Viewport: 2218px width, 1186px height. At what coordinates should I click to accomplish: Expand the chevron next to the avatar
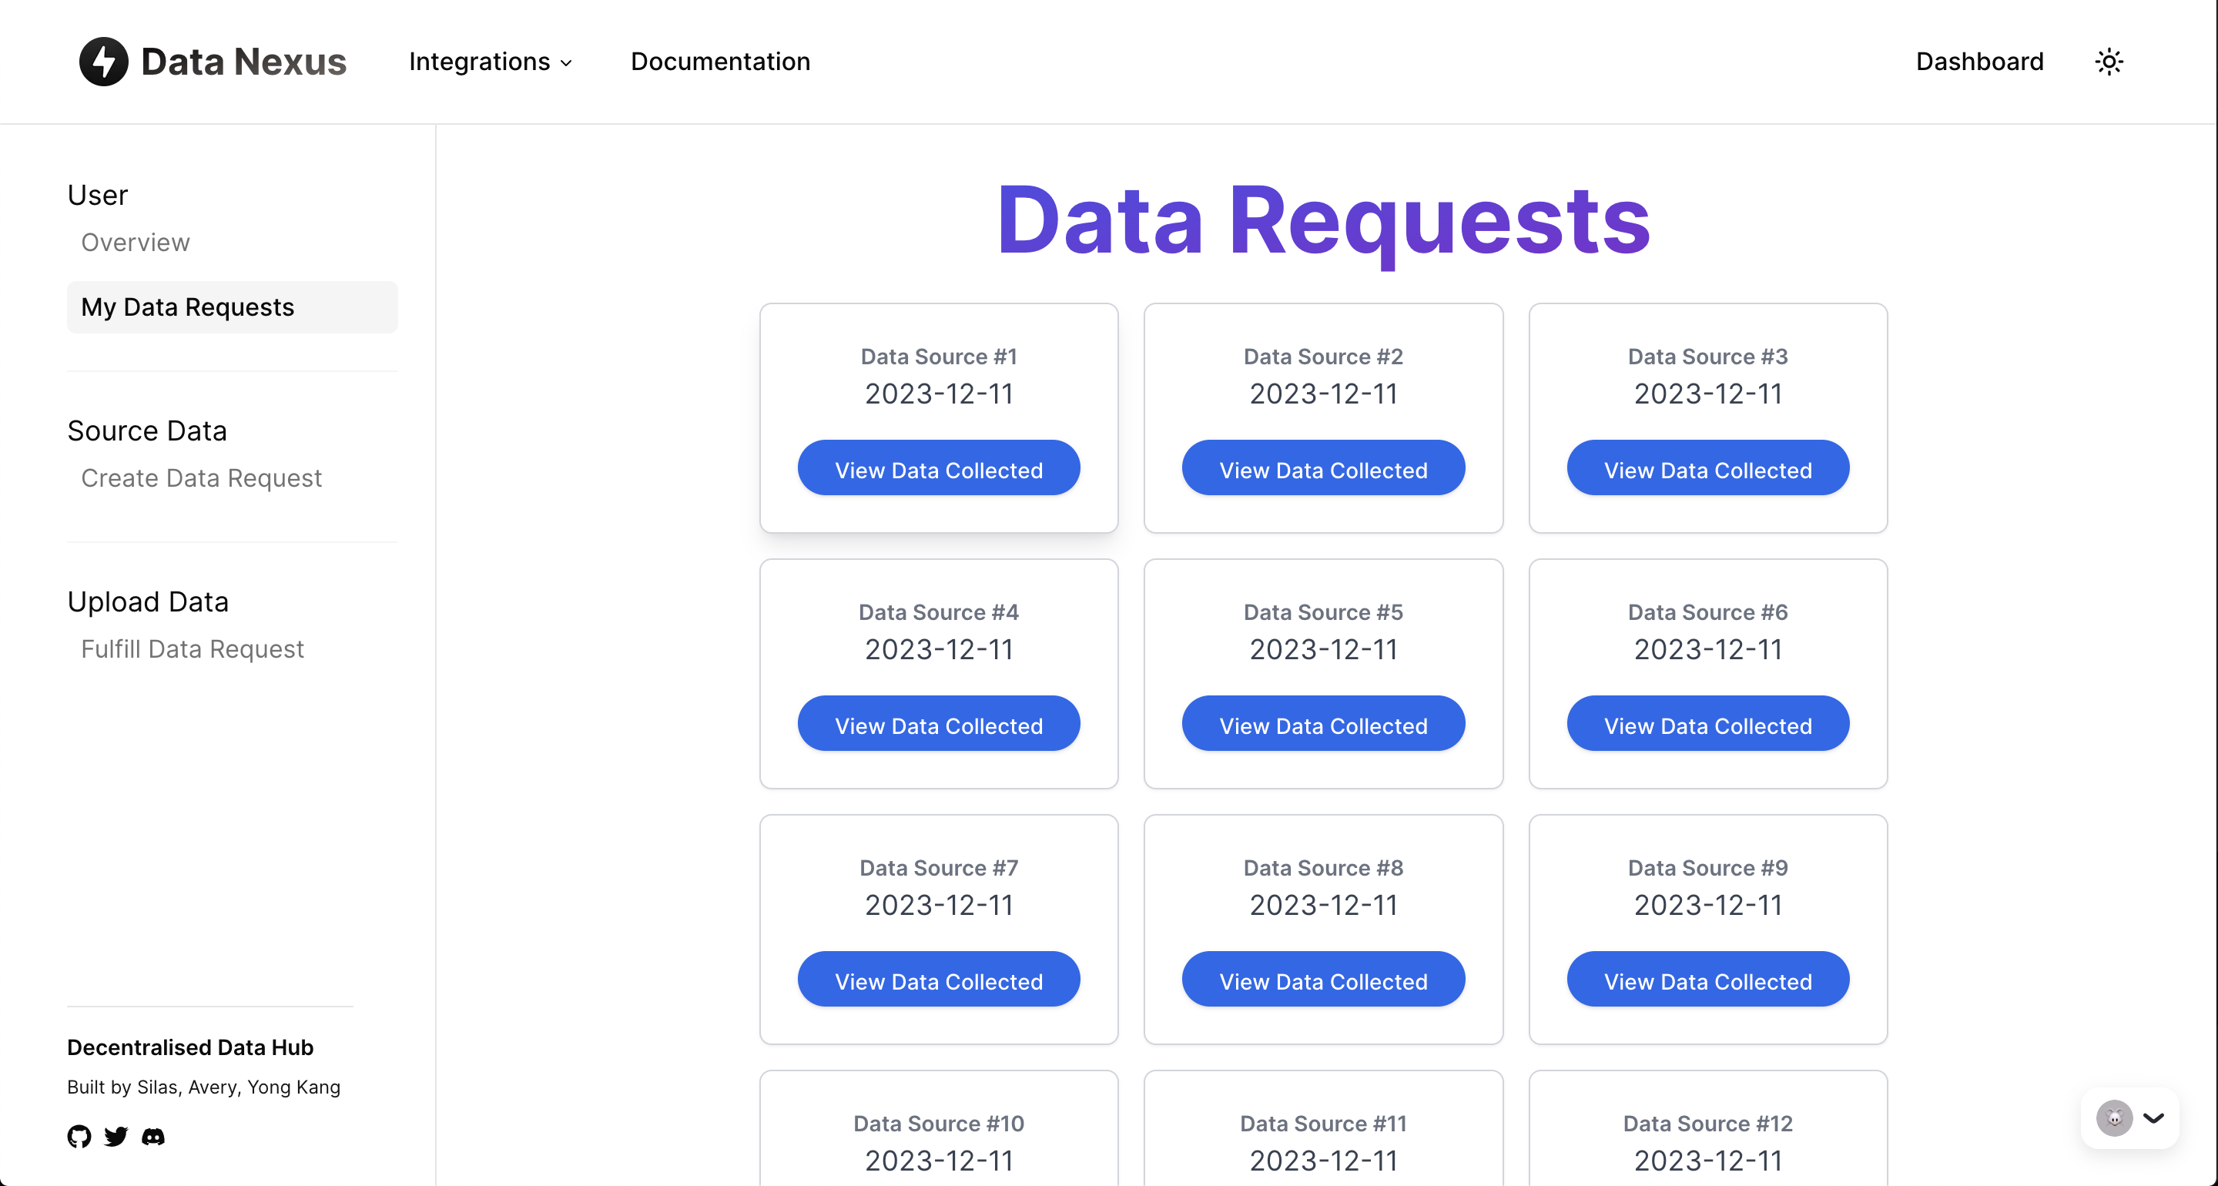coord(2153,1118)
